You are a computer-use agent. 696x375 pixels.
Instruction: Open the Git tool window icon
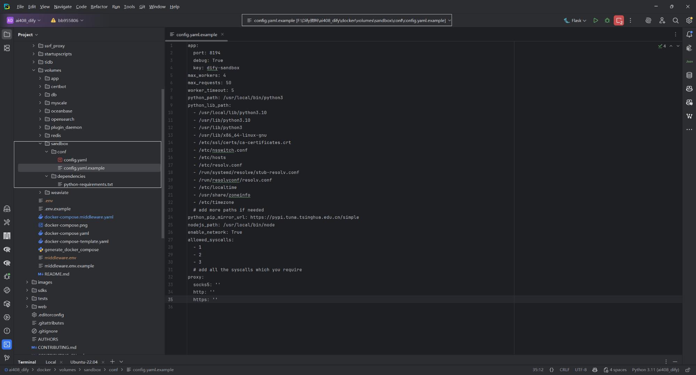tap(7, 358)
